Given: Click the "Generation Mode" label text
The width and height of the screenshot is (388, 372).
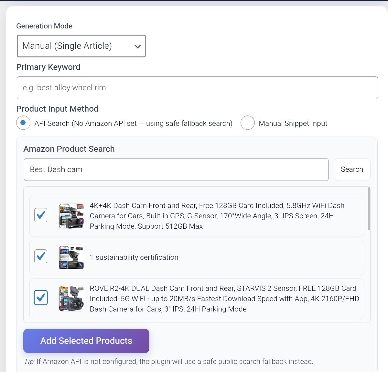Looking at the screenshot, I should pos(44,26).
